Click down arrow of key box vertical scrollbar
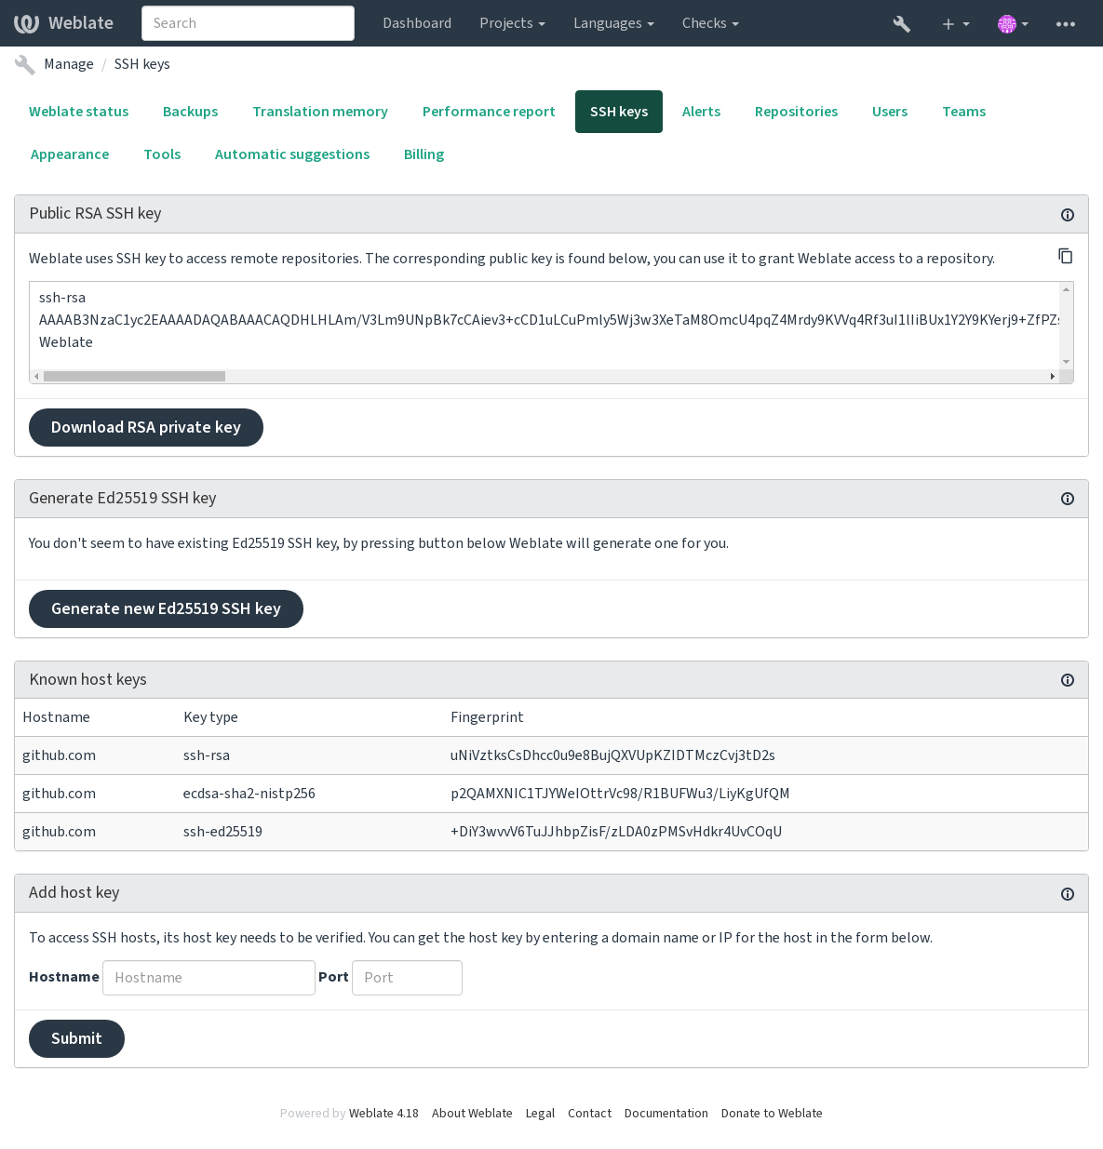 (1067, 362)
